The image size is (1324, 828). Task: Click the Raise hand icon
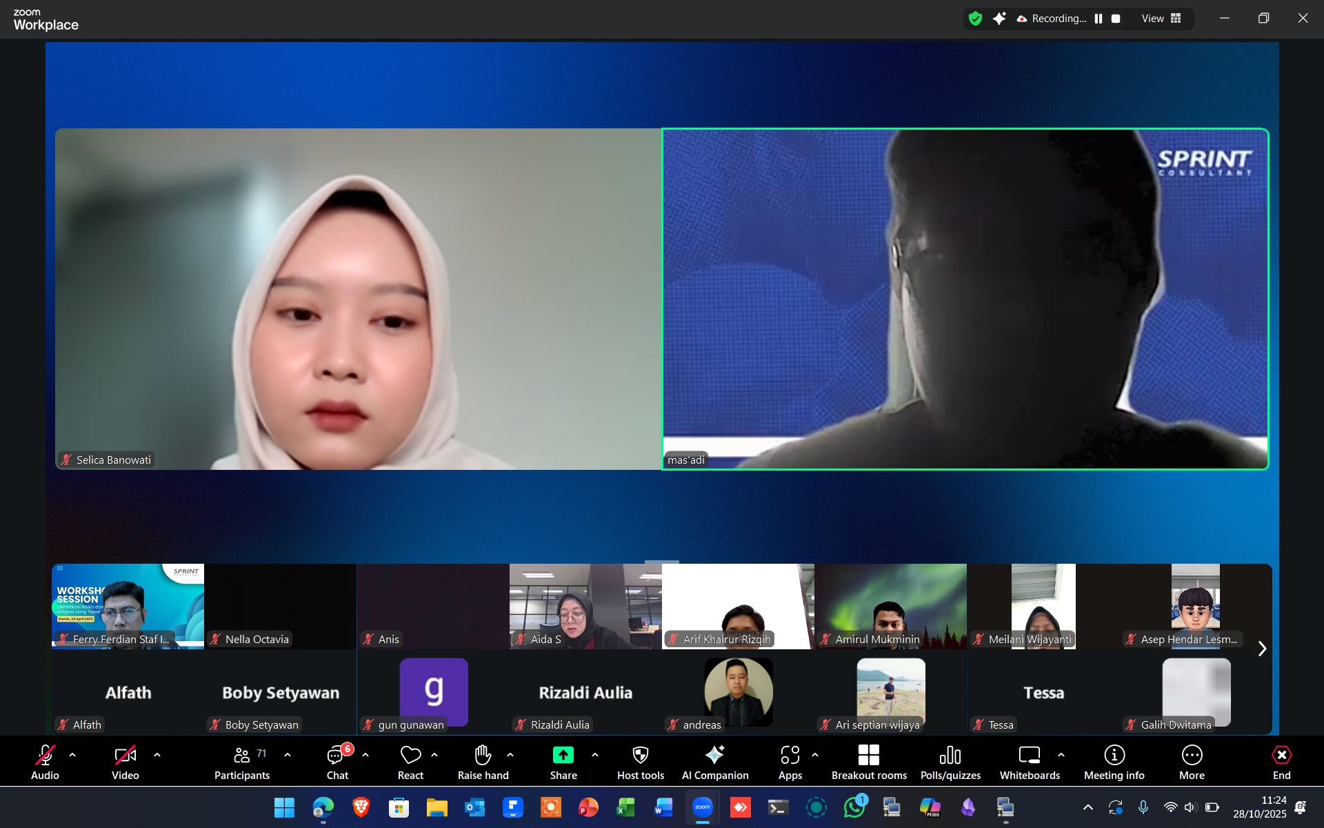(483, 756)
